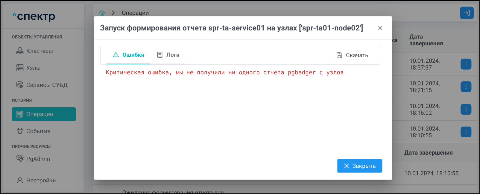The image size is (480, 194).
Task: Click the События alarm icon
Action: tap(20, 131)
